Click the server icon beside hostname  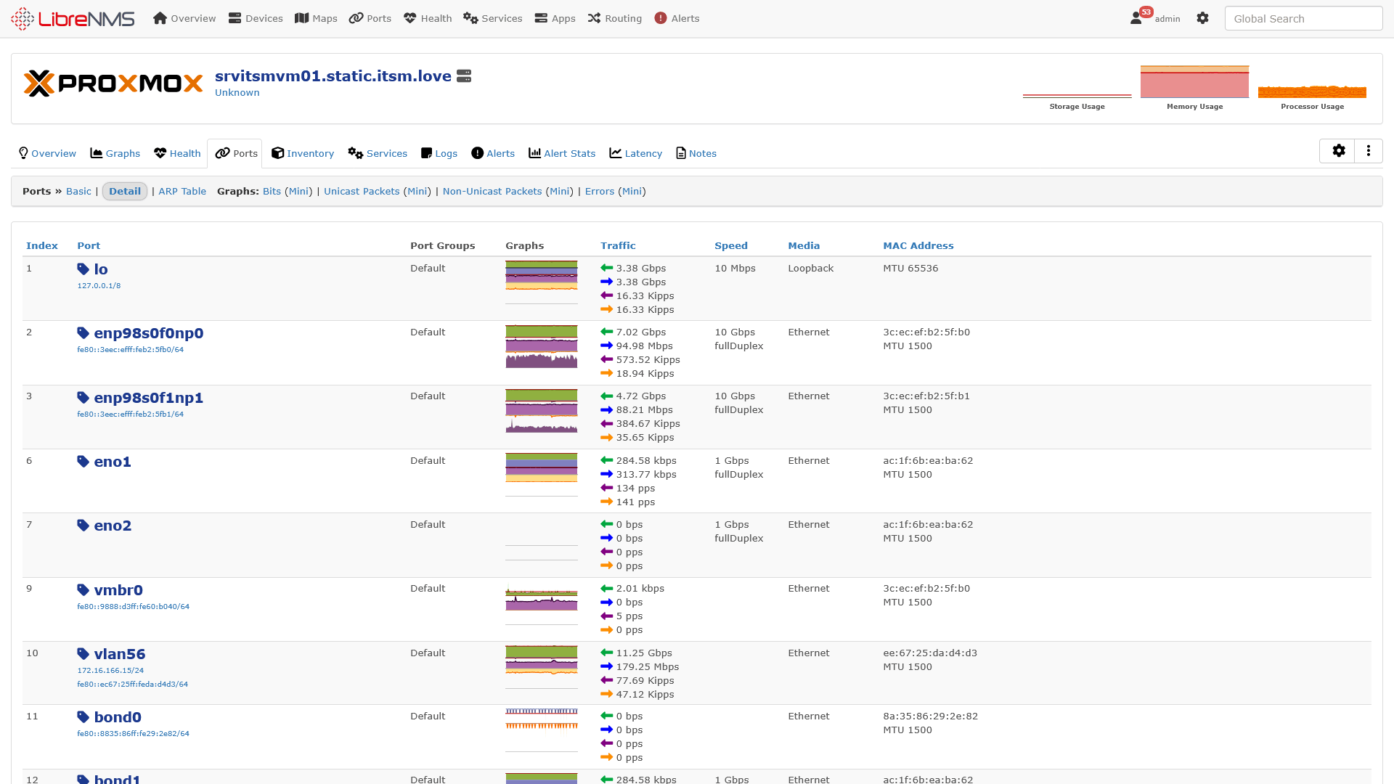click(464, 76)
